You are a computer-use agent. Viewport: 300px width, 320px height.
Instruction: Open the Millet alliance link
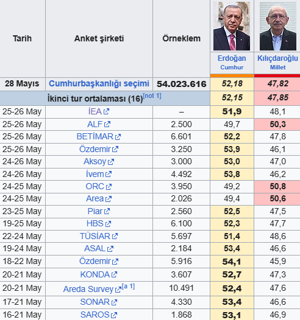click(277, 68)
